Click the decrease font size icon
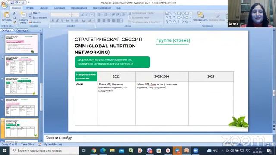The width and height of the screenshot is (276, 155). (87, 15)
